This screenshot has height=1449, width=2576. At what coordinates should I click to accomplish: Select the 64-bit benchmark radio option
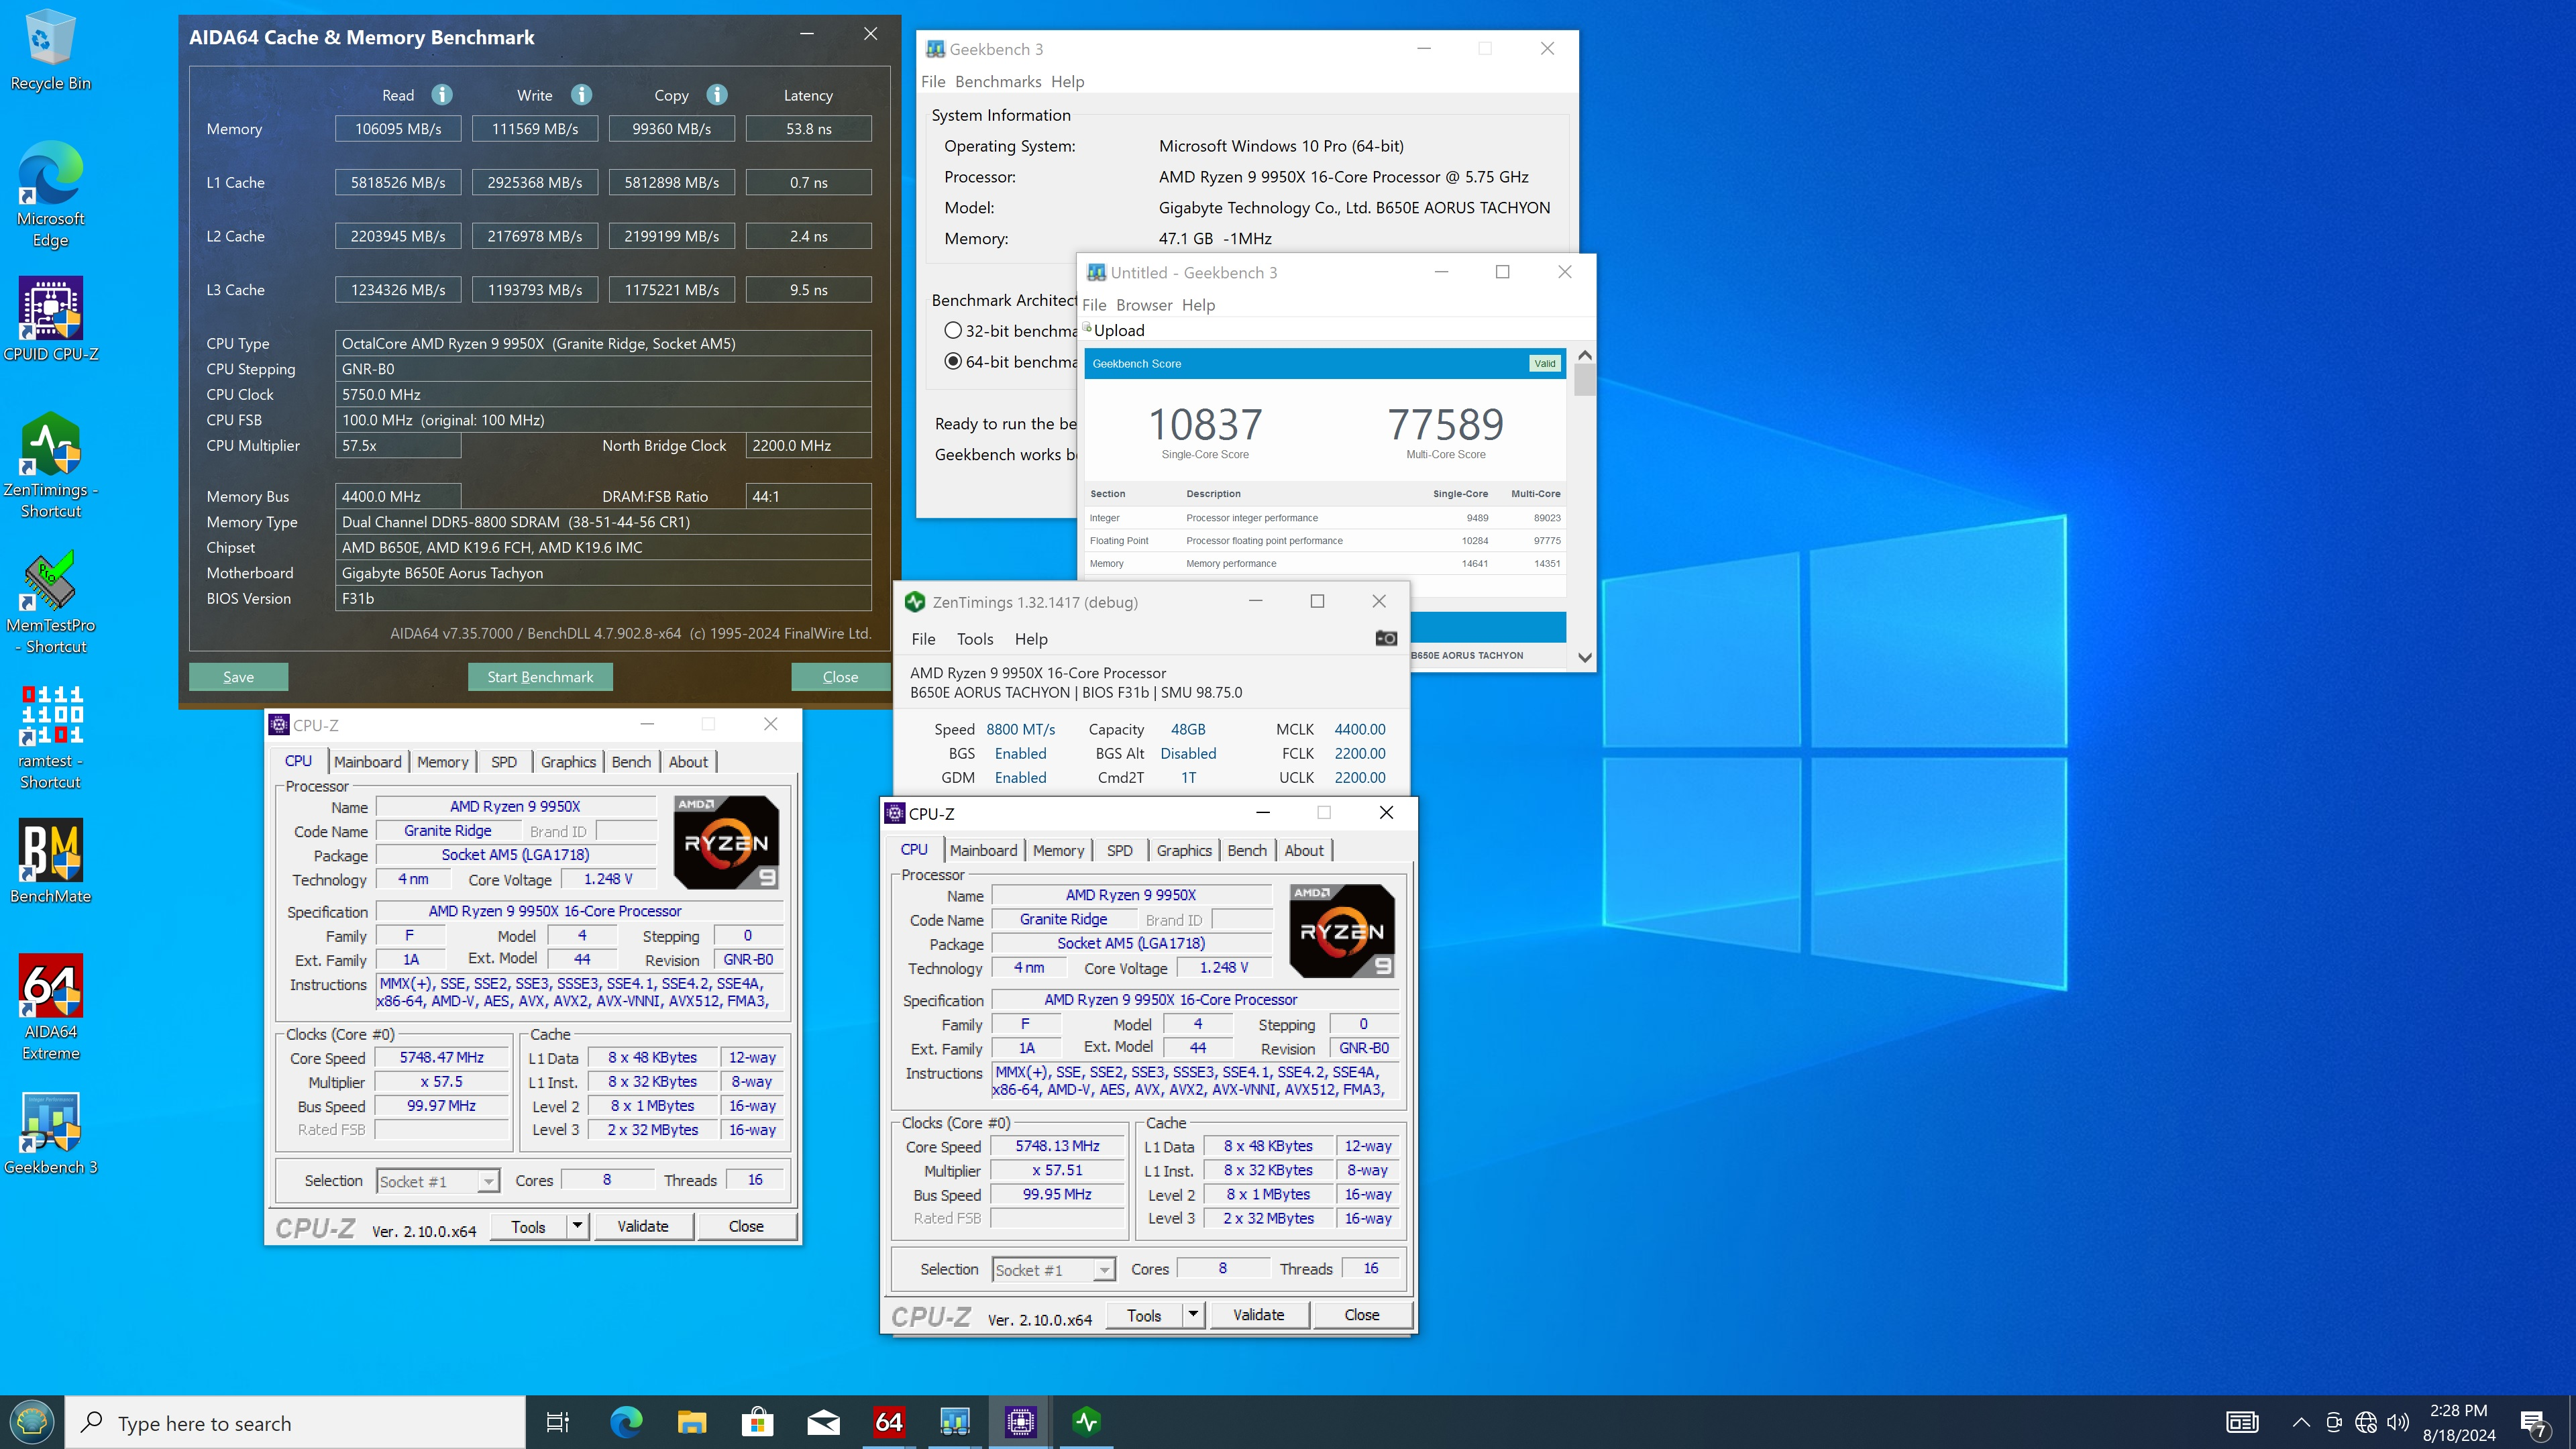(x=953, y=362)
